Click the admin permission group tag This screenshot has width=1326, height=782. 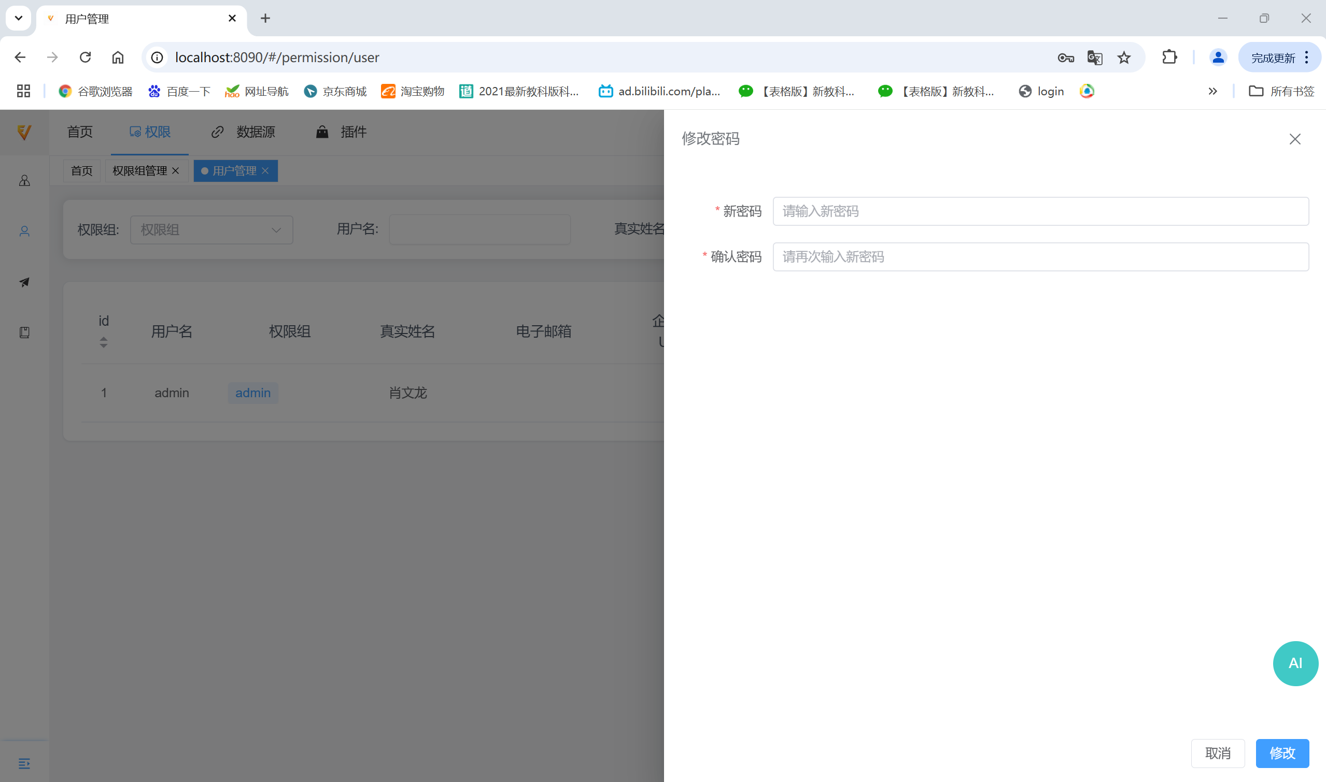[252, 393]
